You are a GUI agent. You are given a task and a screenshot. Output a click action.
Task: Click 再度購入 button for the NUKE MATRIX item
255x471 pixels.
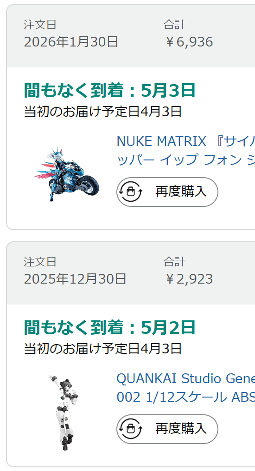[x=167, y=192]
